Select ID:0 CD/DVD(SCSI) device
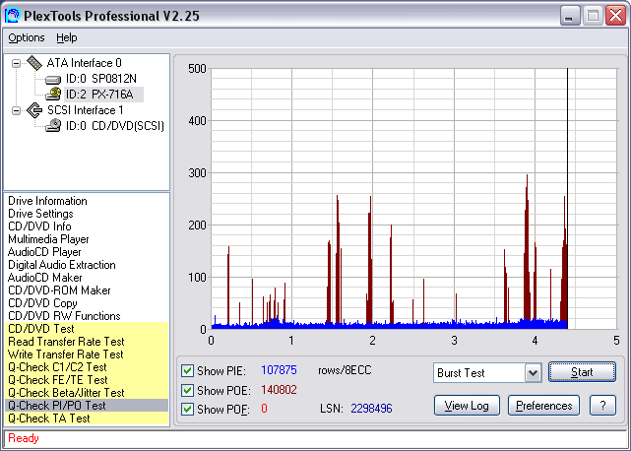631x451 pixels. pyautogui.click(x=115, y=126)
